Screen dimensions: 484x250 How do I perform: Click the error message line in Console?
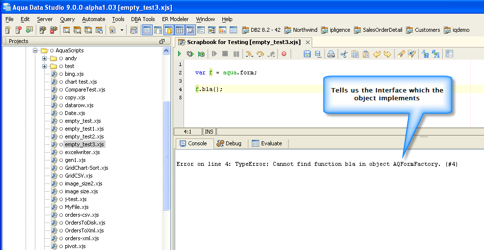pos(317,164)
